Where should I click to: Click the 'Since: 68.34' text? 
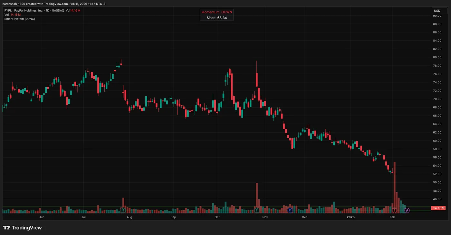click(x=216, y=18)
